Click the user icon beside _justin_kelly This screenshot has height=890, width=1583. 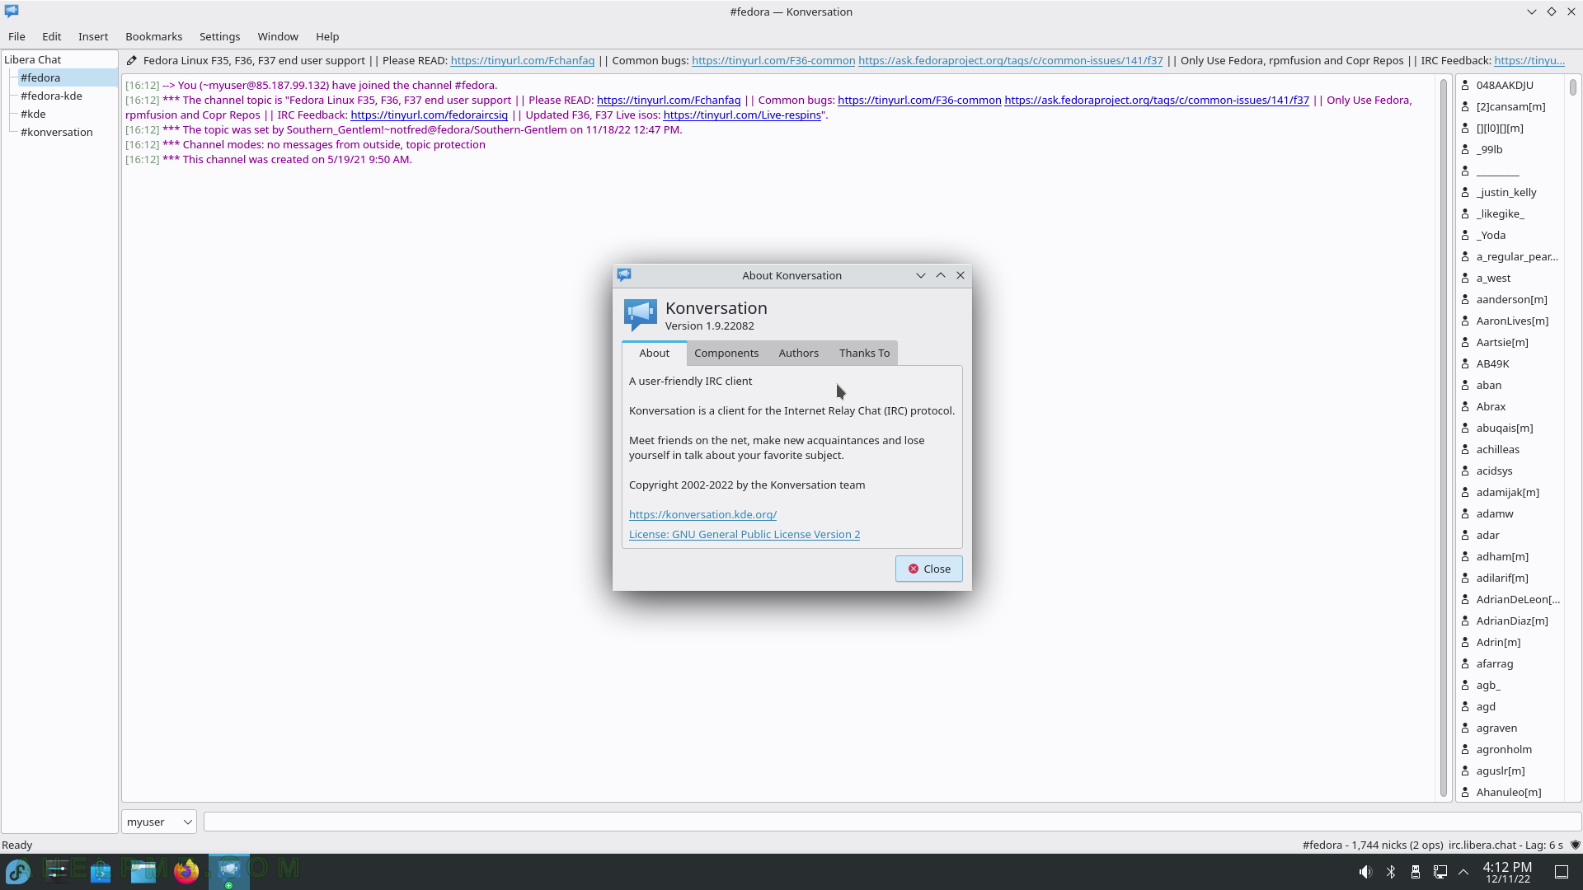tap(1465, 192)
